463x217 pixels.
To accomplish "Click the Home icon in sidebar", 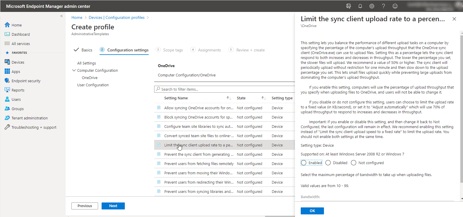I will [7, 25].
